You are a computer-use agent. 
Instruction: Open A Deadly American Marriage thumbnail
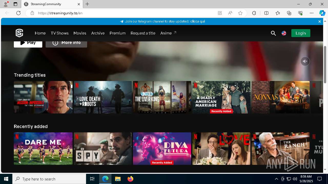[221, 97]
